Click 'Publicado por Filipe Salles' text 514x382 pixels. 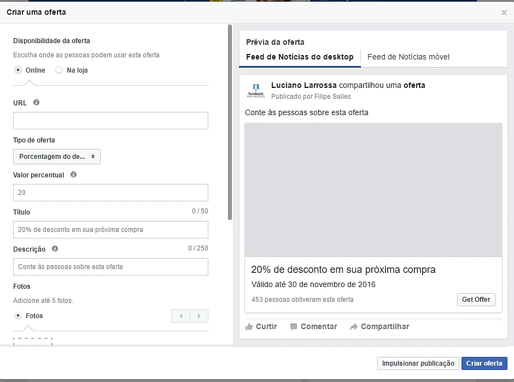[311, 97]
